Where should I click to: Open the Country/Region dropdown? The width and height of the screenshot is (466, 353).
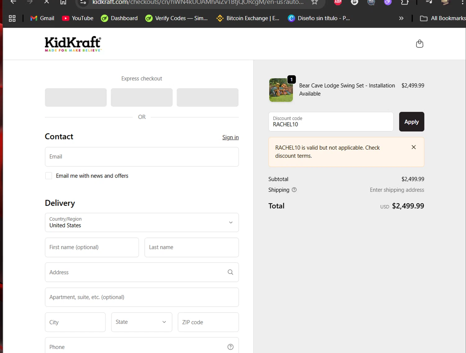pyautogui.click(x=142, y=222)
